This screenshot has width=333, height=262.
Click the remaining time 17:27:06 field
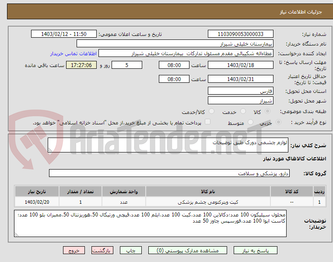pos(81,65)
